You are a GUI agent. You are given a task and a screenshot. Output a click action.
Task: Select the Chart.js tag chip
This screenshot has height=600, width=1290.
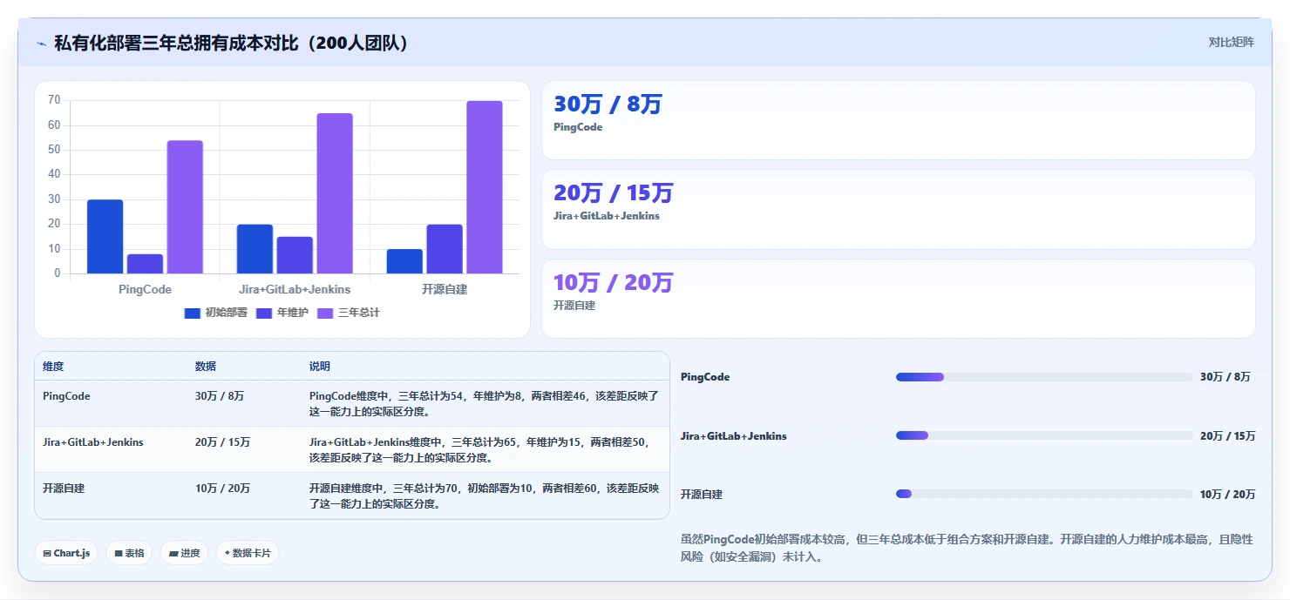tap(66, 553)
